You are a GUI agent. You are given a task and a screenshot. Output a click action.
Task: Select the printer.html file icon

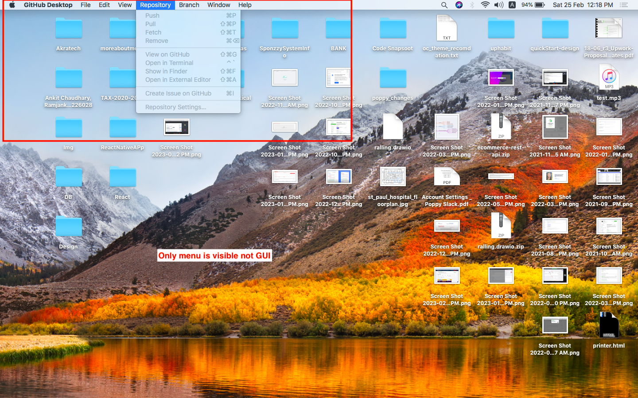609,325
